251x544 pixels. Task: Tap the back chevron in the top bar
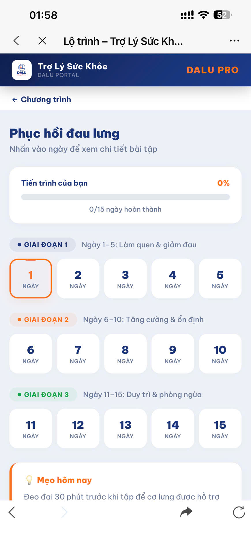coord(16,41)
